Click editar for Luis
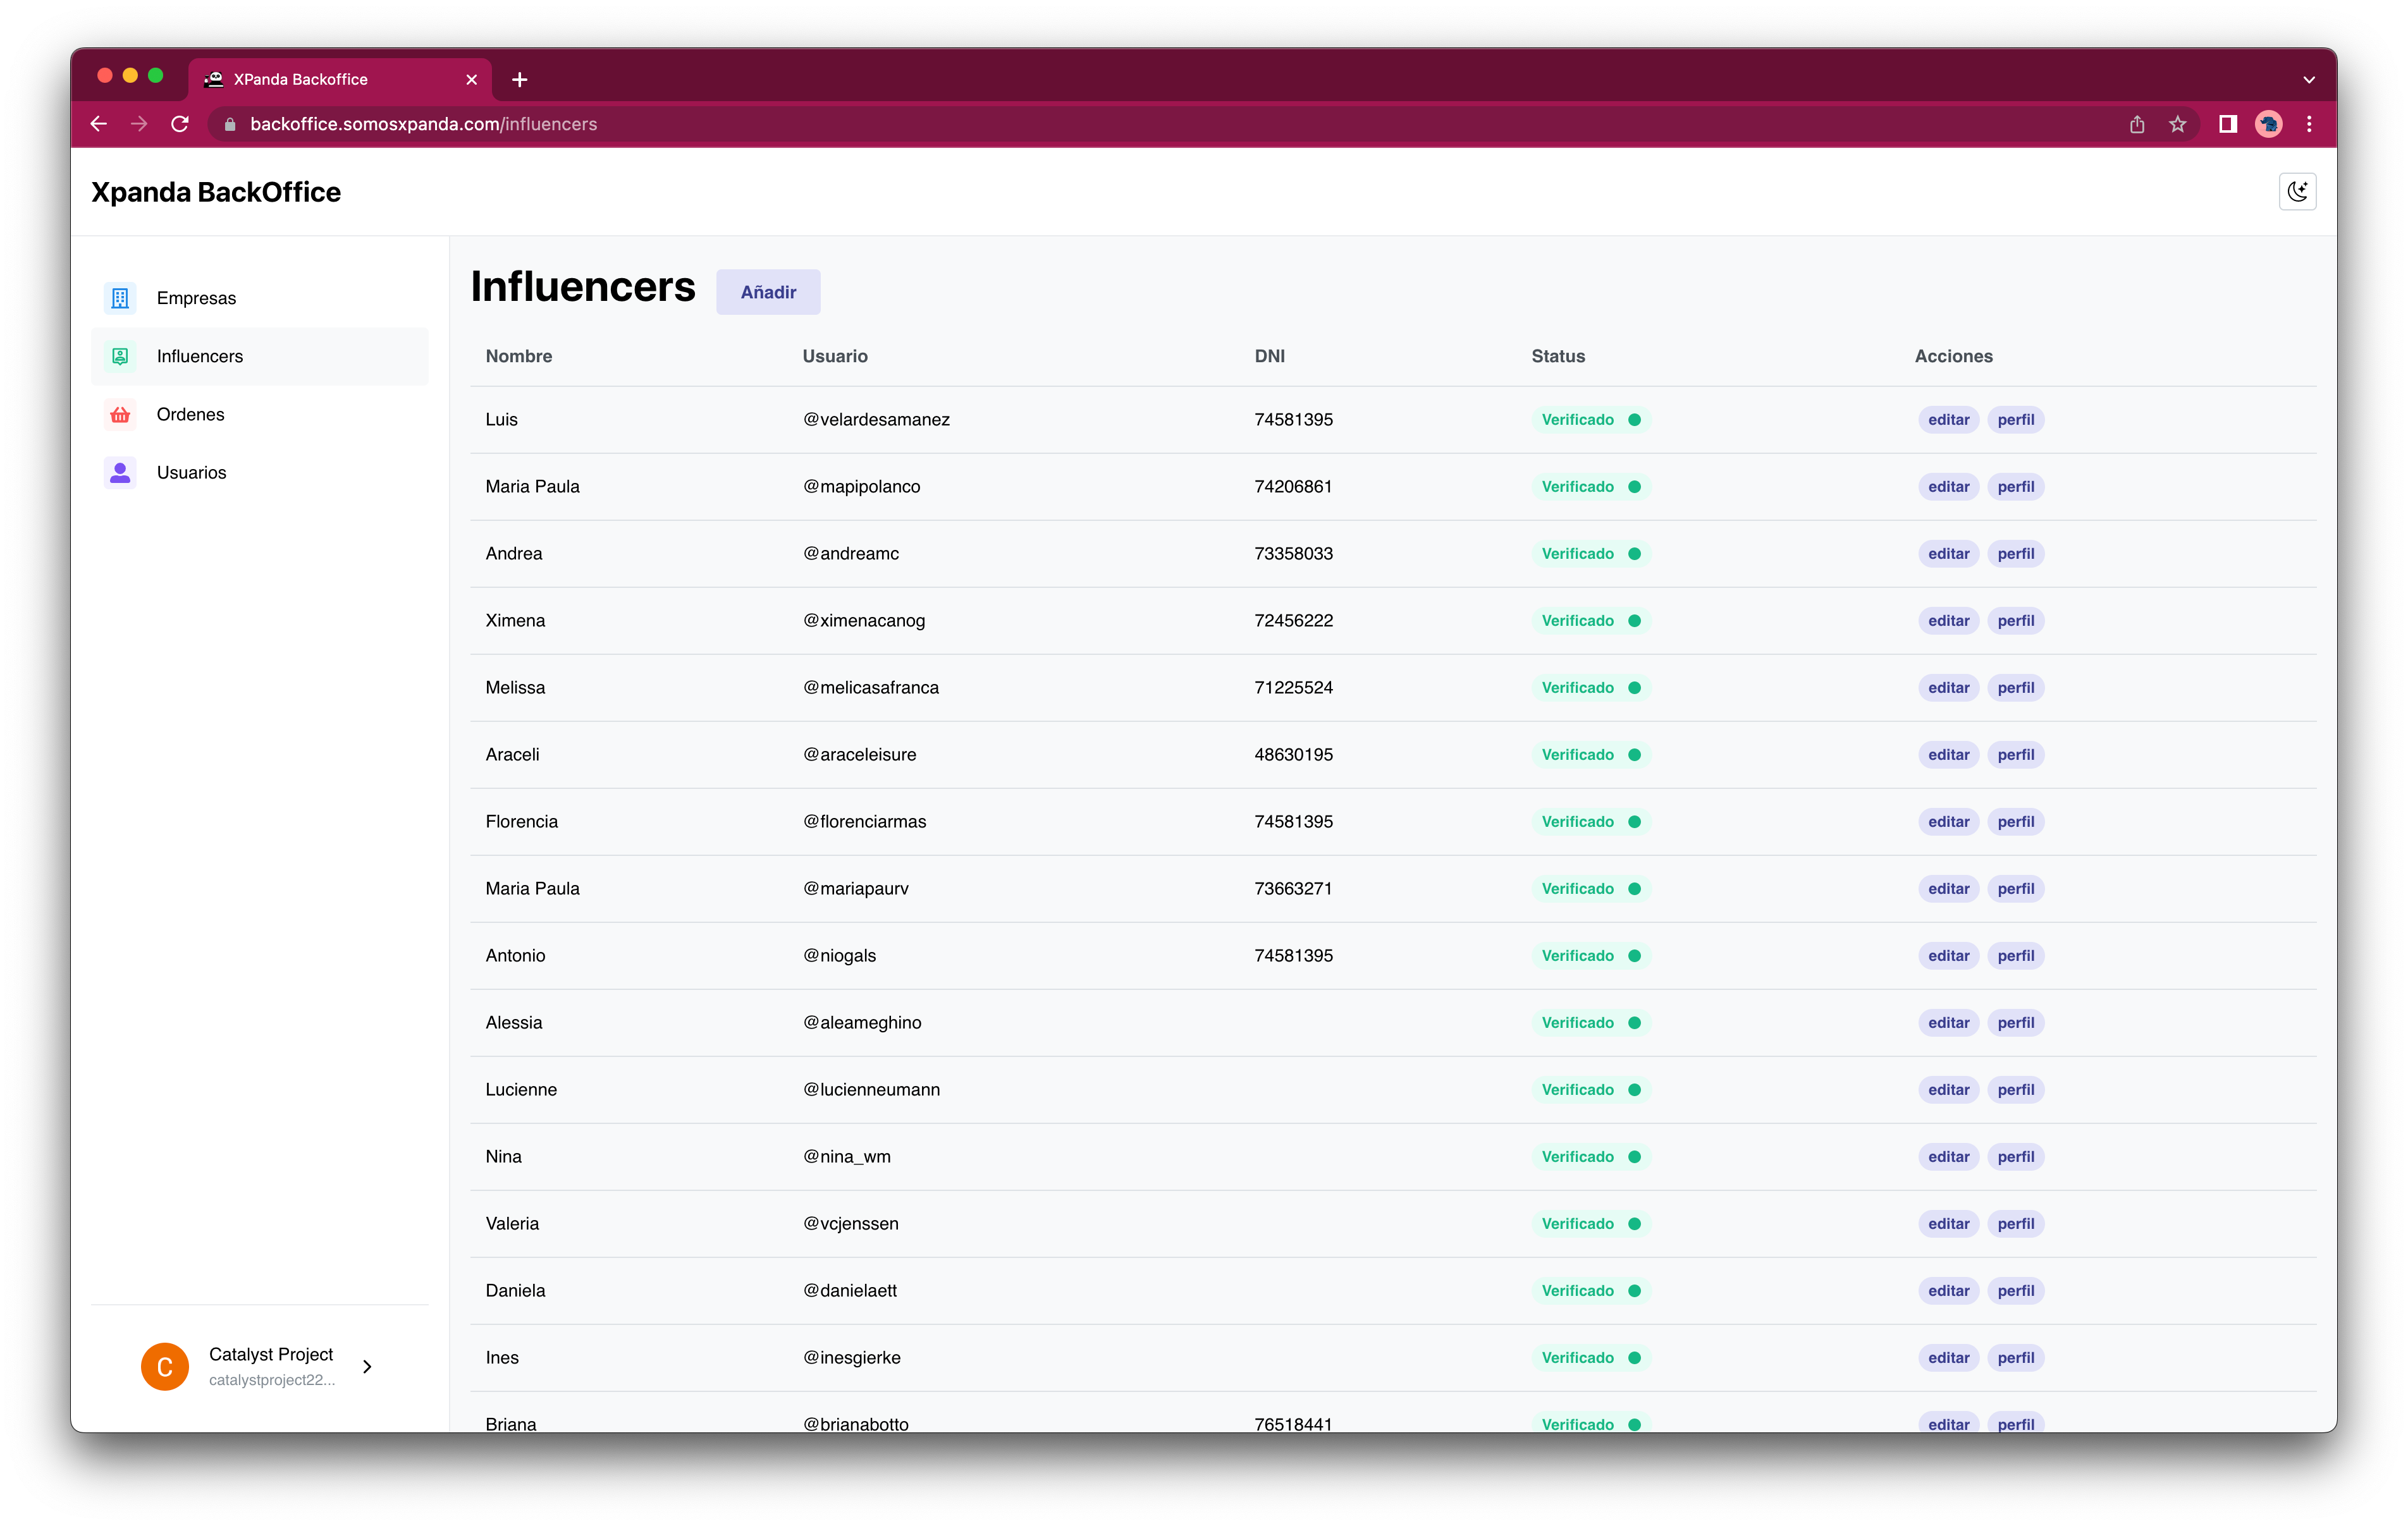Screen dimensions: 2408x1526 (x=1948, y=419)
